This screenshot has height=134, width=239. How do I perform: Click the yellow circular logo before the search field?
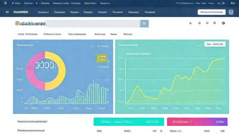(17, 24)
